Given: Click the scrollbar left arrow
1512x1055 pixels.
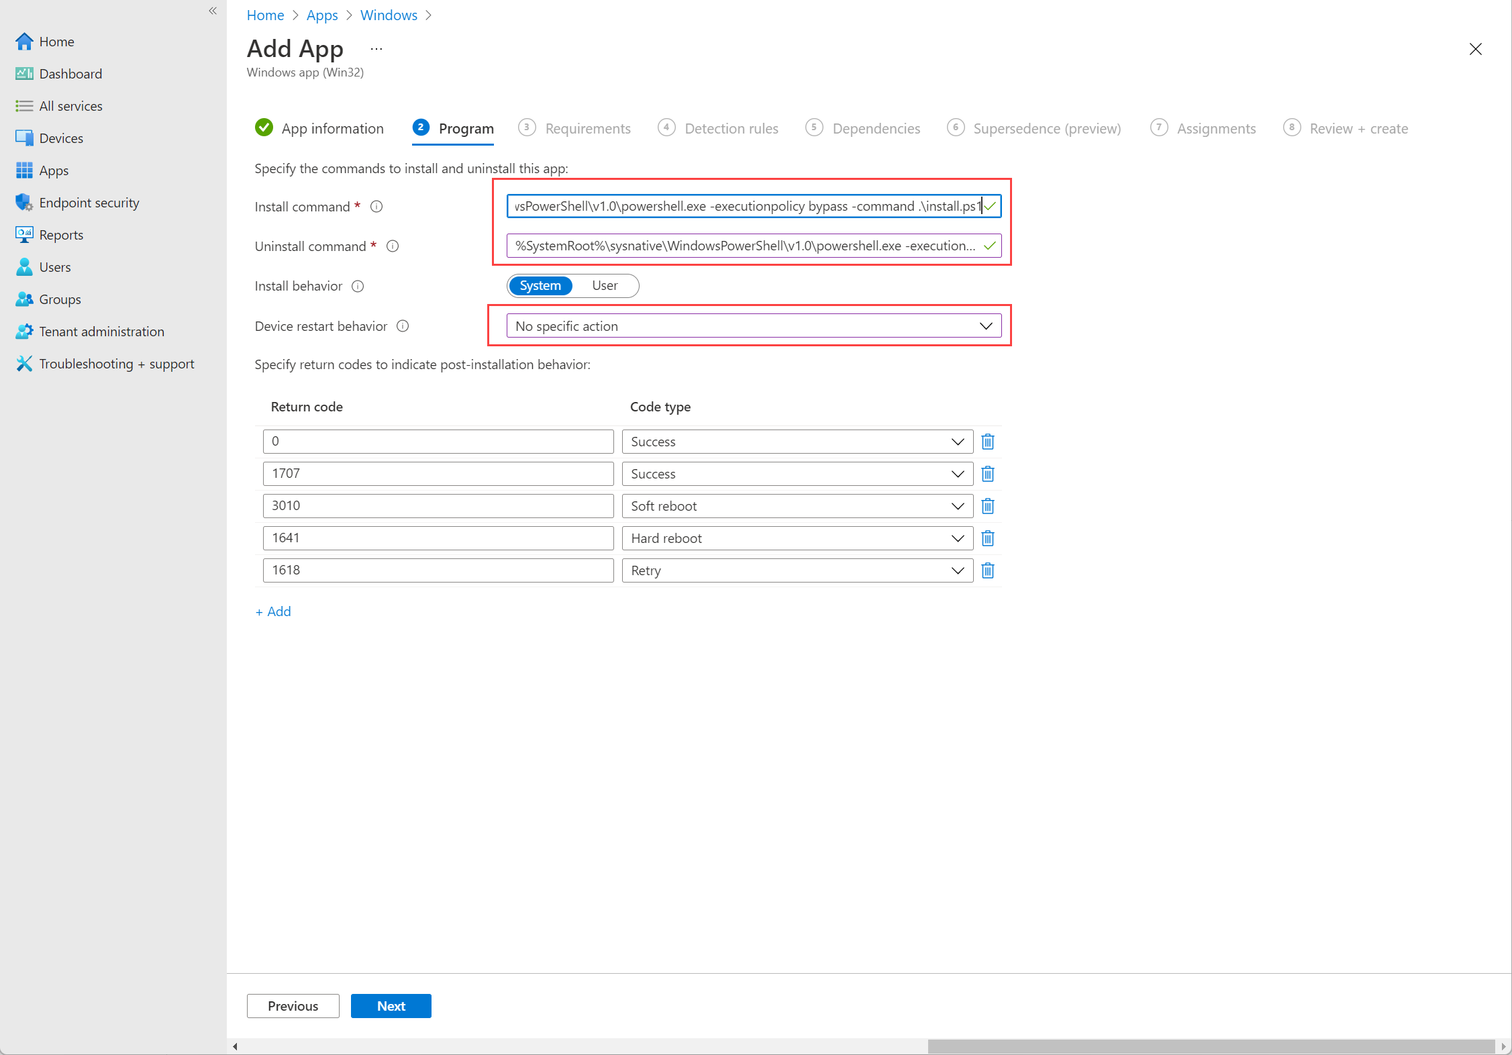Looking at the screenshot, I should (235, 1046).
